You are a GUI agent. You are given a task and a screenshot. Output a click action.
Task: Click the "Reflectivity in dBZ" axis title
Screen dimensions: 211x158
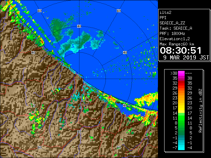(x=200, y=111)
